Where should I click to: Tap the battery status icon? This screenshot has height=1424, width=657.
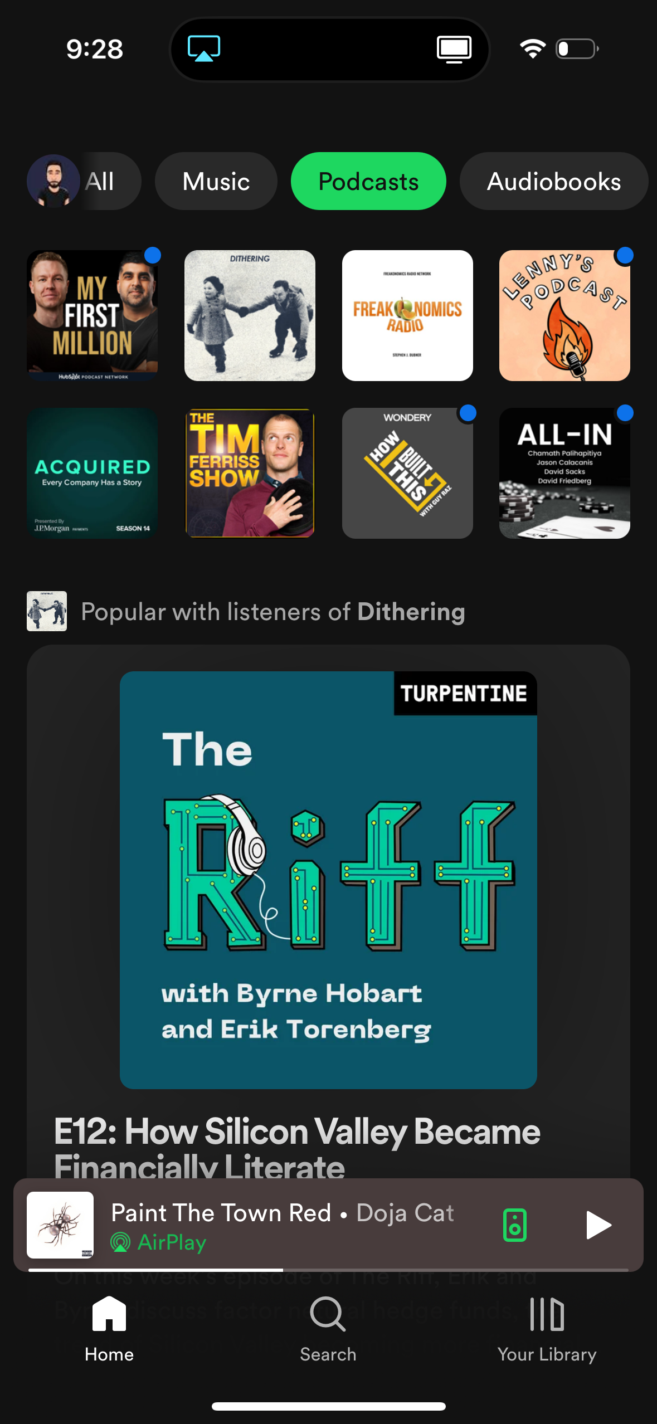tap(577, 48)
